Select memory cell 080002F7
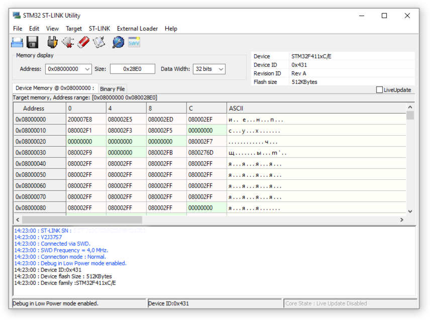Image resolution: width=430 pixels, height=320 pixels. pos(206,142)
